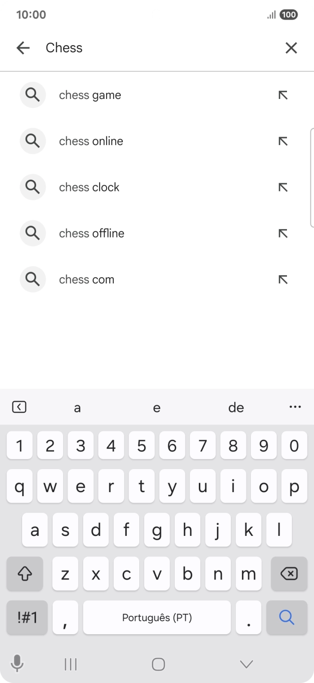Tap the Português (PT) spacebar
Image resolution: width=314 pixels, height=683 pixels.
(157, 617)
